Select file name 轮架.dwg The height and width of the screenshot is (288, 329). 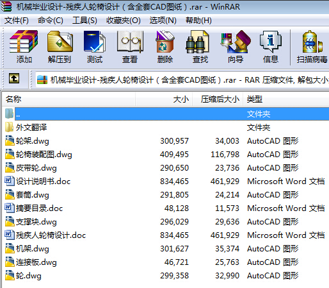[33, 141]
